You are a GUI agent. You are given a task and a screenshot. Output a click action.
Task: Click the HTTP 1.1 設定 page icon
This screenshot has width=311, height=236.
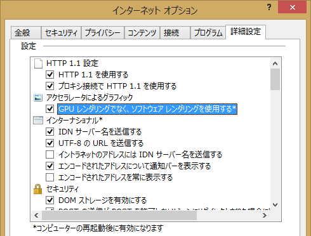coord(38,63)
